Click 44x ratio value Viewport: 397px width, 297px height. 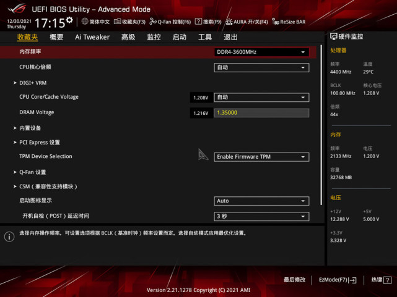click(x=334, y=114)
